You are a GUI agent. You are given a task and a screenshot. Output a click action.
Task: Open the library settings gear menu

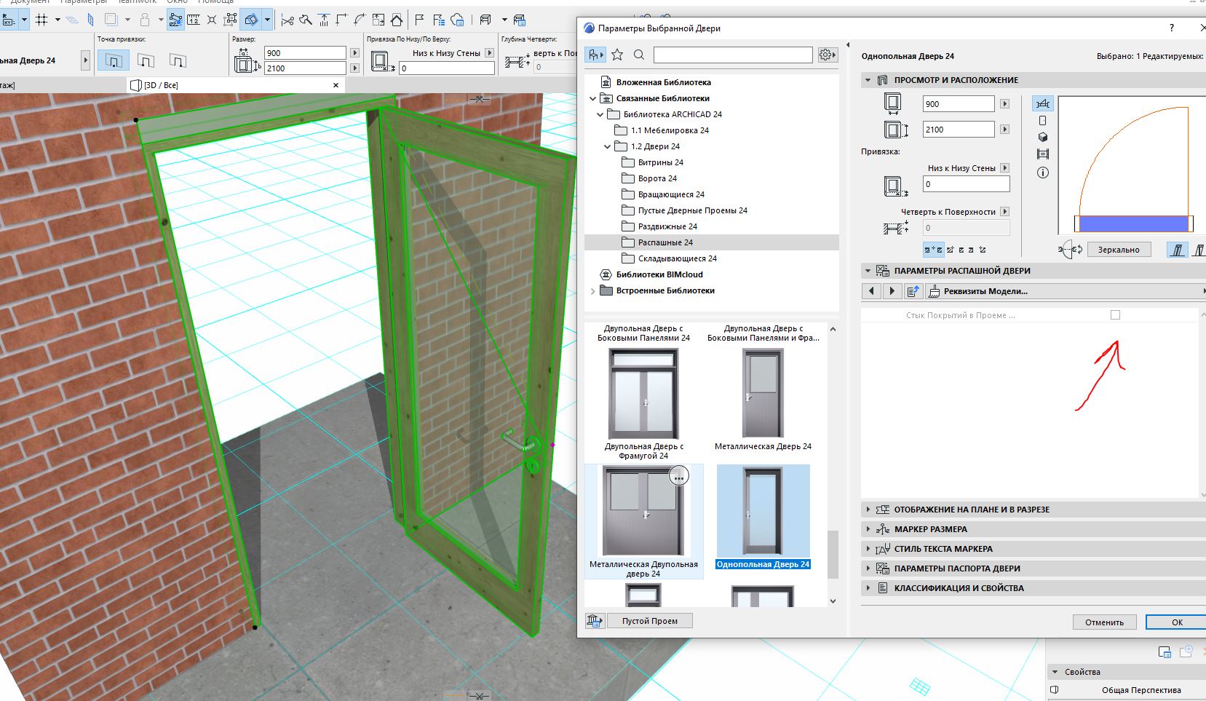(x=825, y=55)
